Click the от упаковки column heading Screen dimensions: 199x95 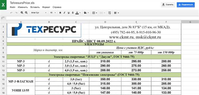coord(105,52)
